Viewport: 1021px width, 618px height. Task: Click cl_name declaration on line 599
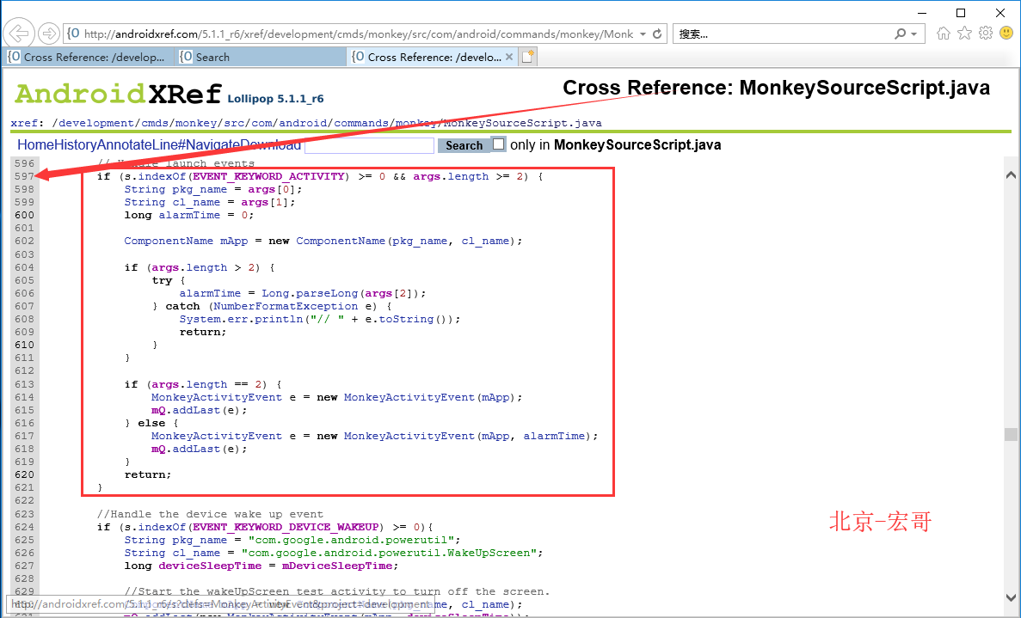click(196, 202)
